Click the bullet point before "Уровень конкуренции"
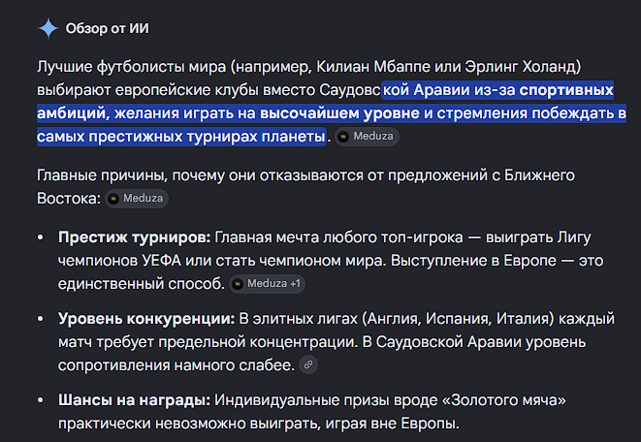 coord(41,319)
